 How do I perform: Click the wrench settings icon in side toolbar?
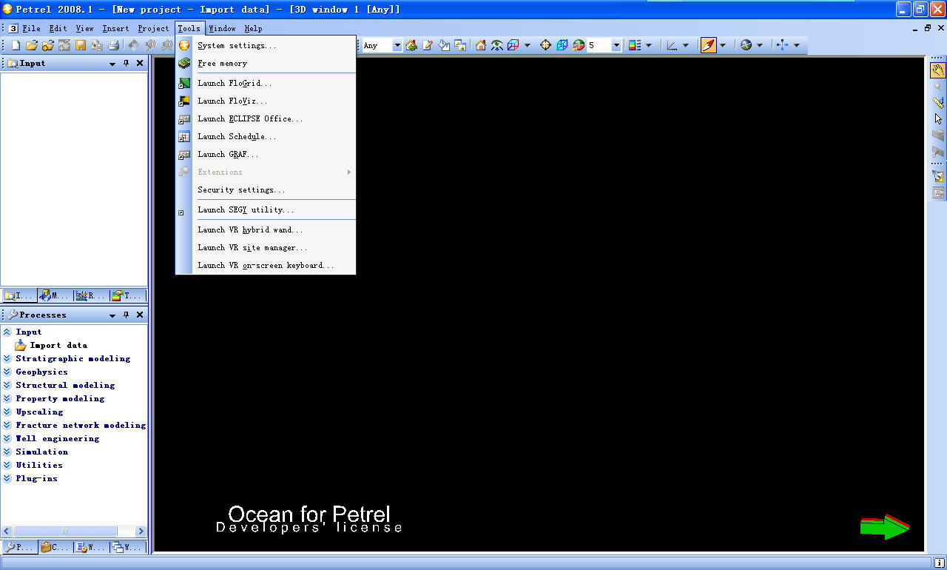pyautogui.click(x=938, y=176)
